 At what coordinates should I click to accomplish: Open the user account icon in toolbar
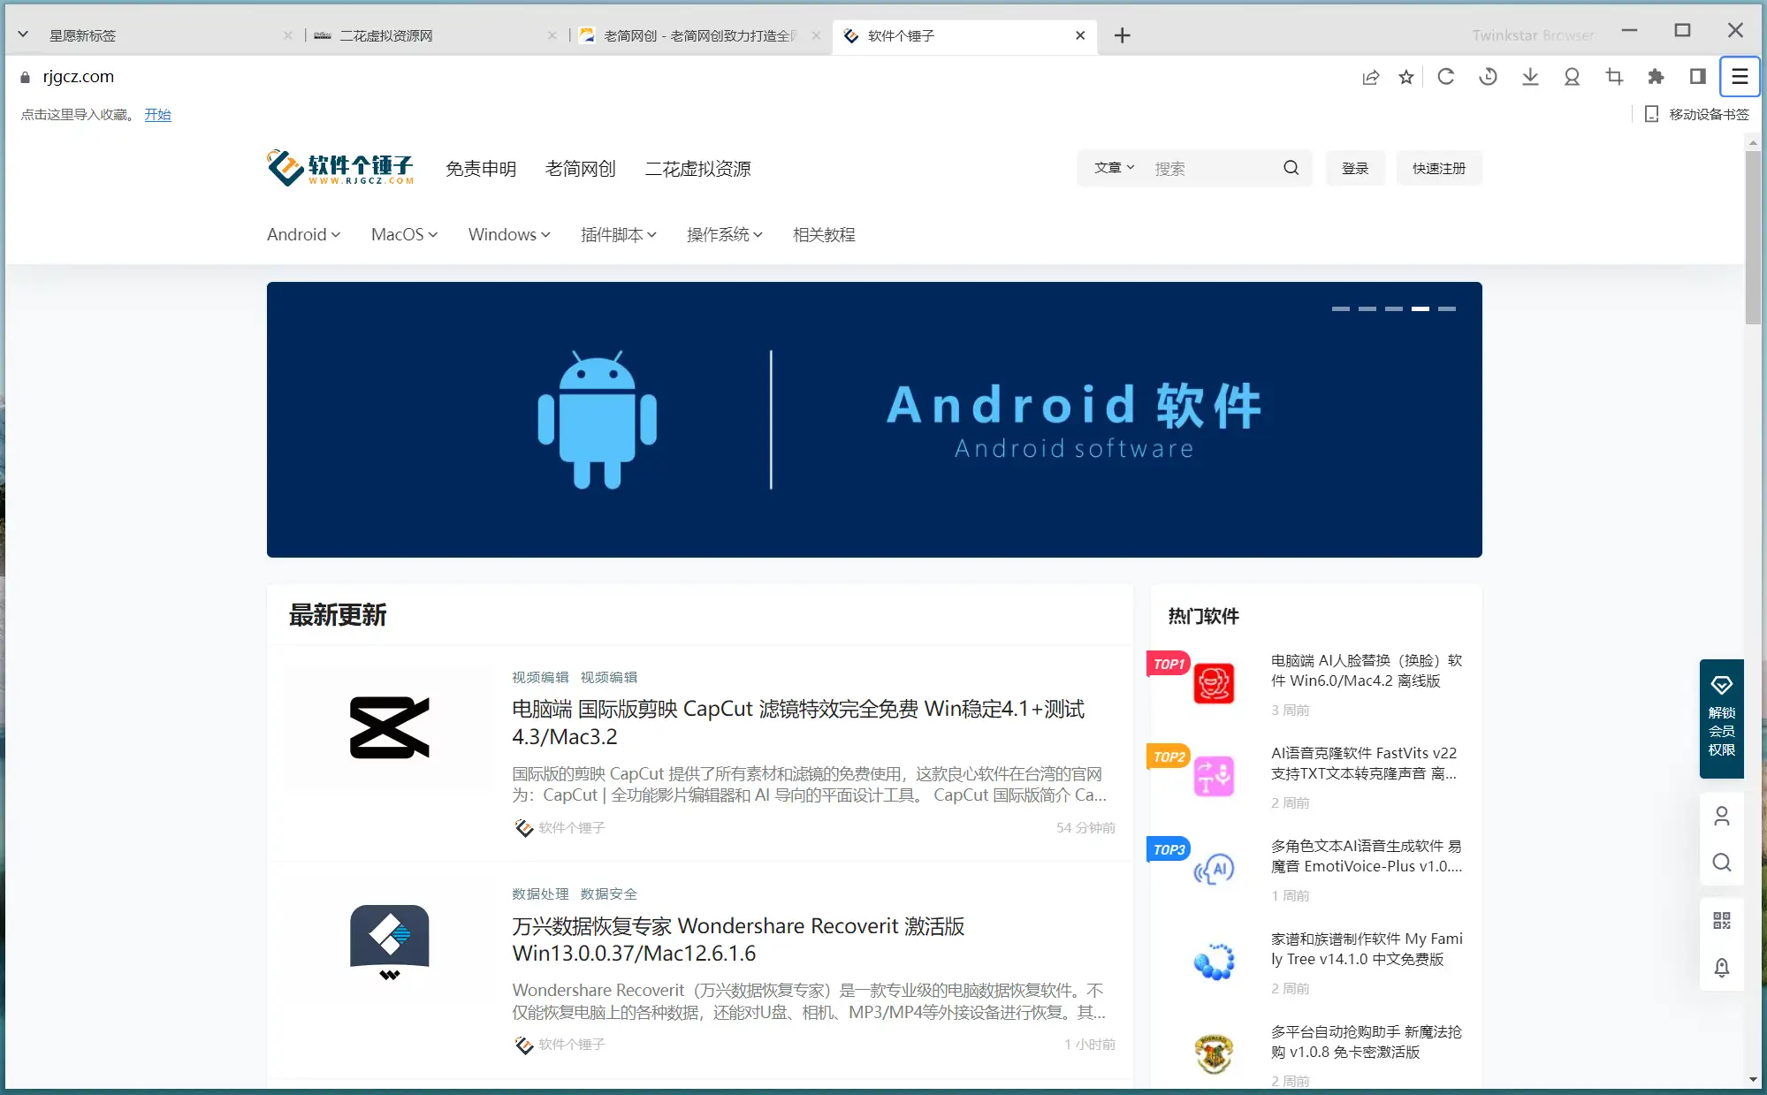point(1572,77)
